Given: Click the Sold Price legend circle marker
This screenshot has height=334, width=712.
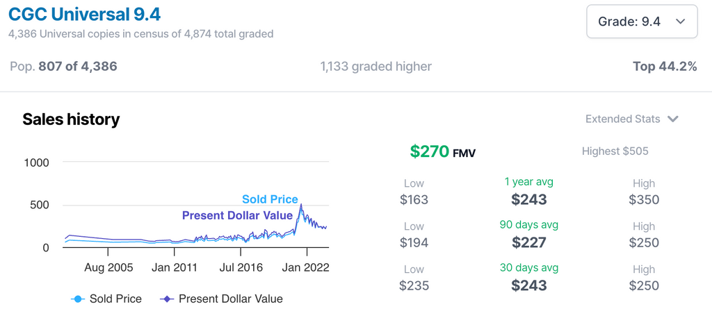Looking at the screenshot, I should click(78, 299).
